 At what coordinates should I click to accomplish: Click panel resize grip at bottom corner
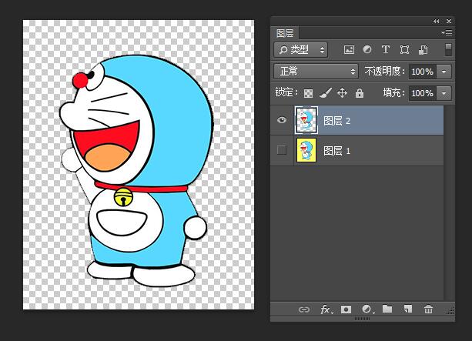pyautogui.click(x=450, y=311)
